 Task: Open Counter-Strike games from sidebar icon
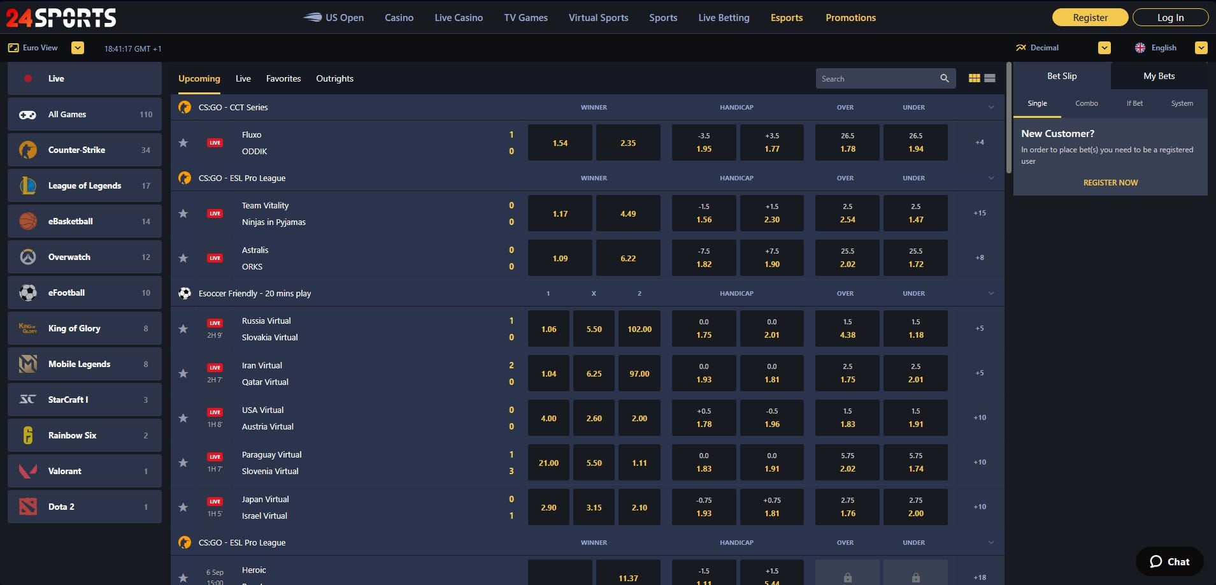tap(27, 150)
